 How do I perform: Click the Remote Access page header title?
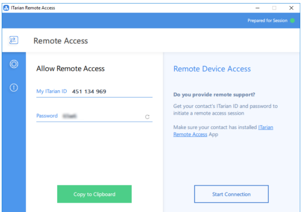(x=61, y=41)
